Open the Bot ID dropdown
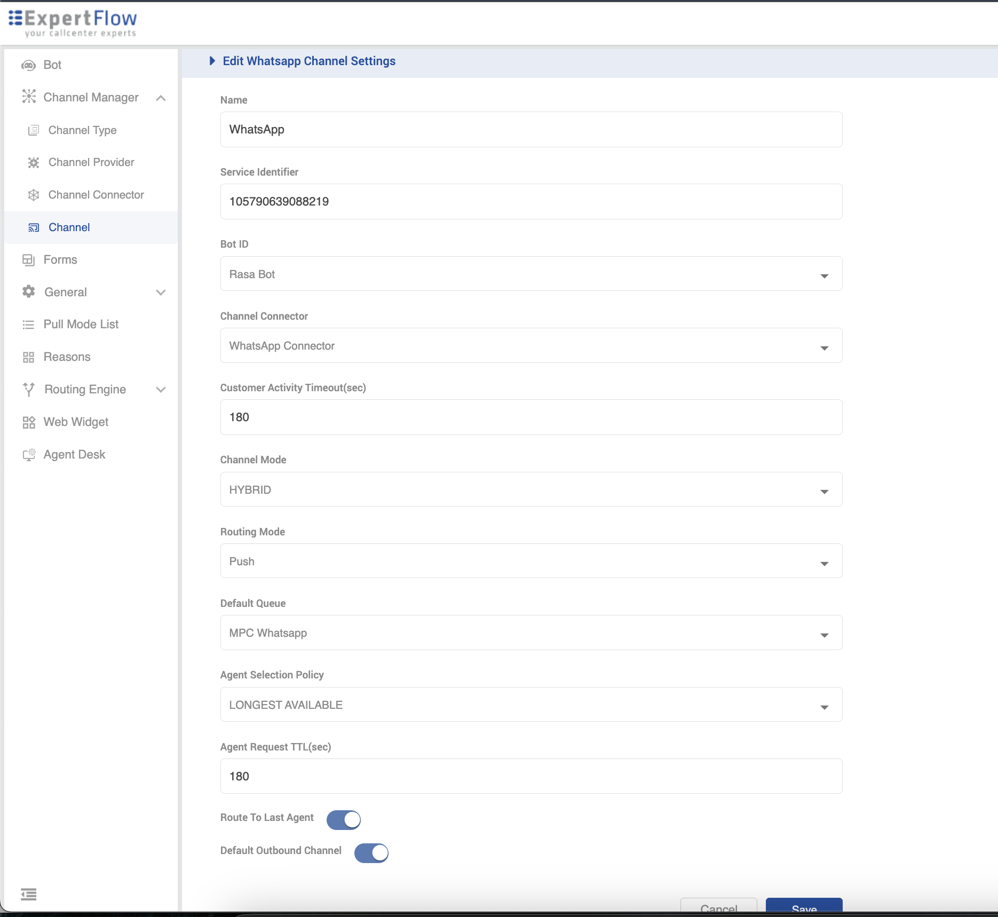Image resolution: width=998 pixels, height=917 pixels. click(531, 274)
